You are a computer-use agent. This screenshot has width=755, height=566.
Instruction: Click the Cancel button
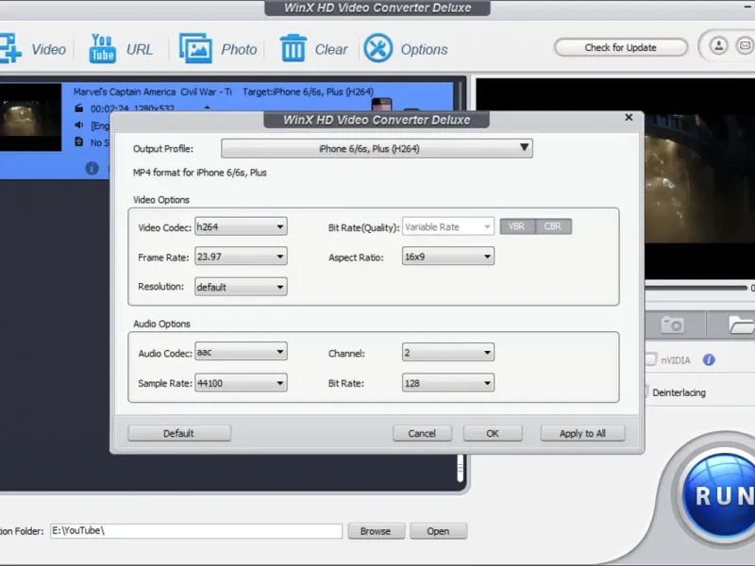[422, 433]
